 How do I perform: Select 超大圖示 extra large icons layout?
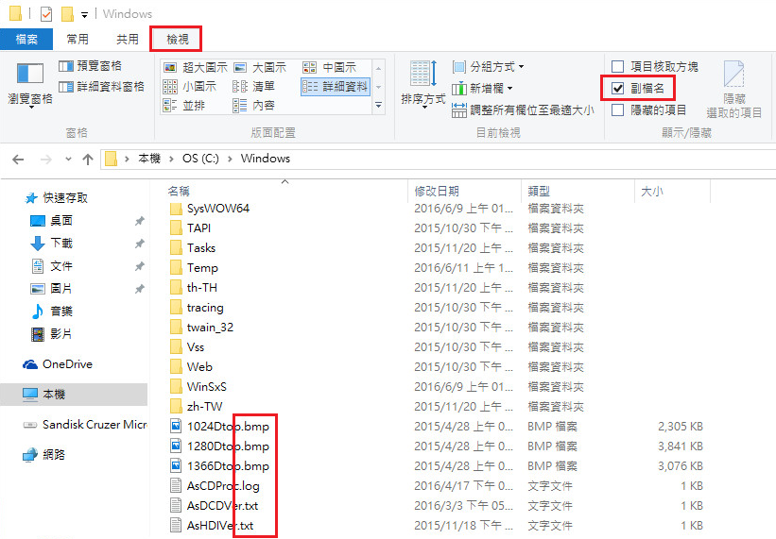195,67
